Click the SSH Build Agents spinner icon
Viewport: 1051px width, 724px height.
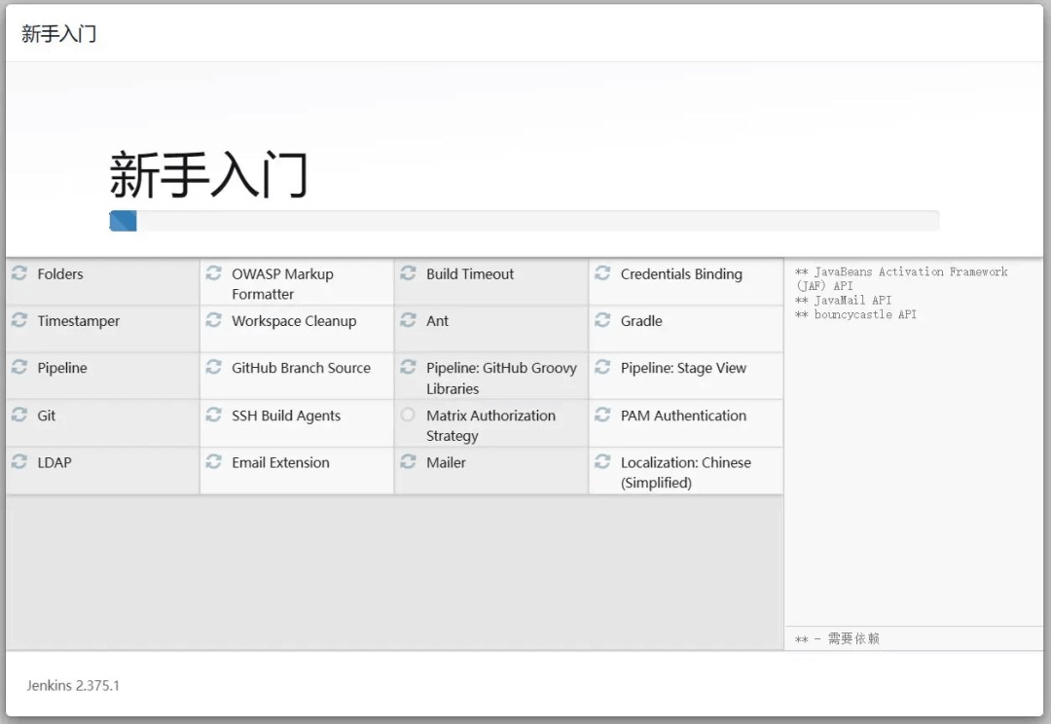coord(213,416)
